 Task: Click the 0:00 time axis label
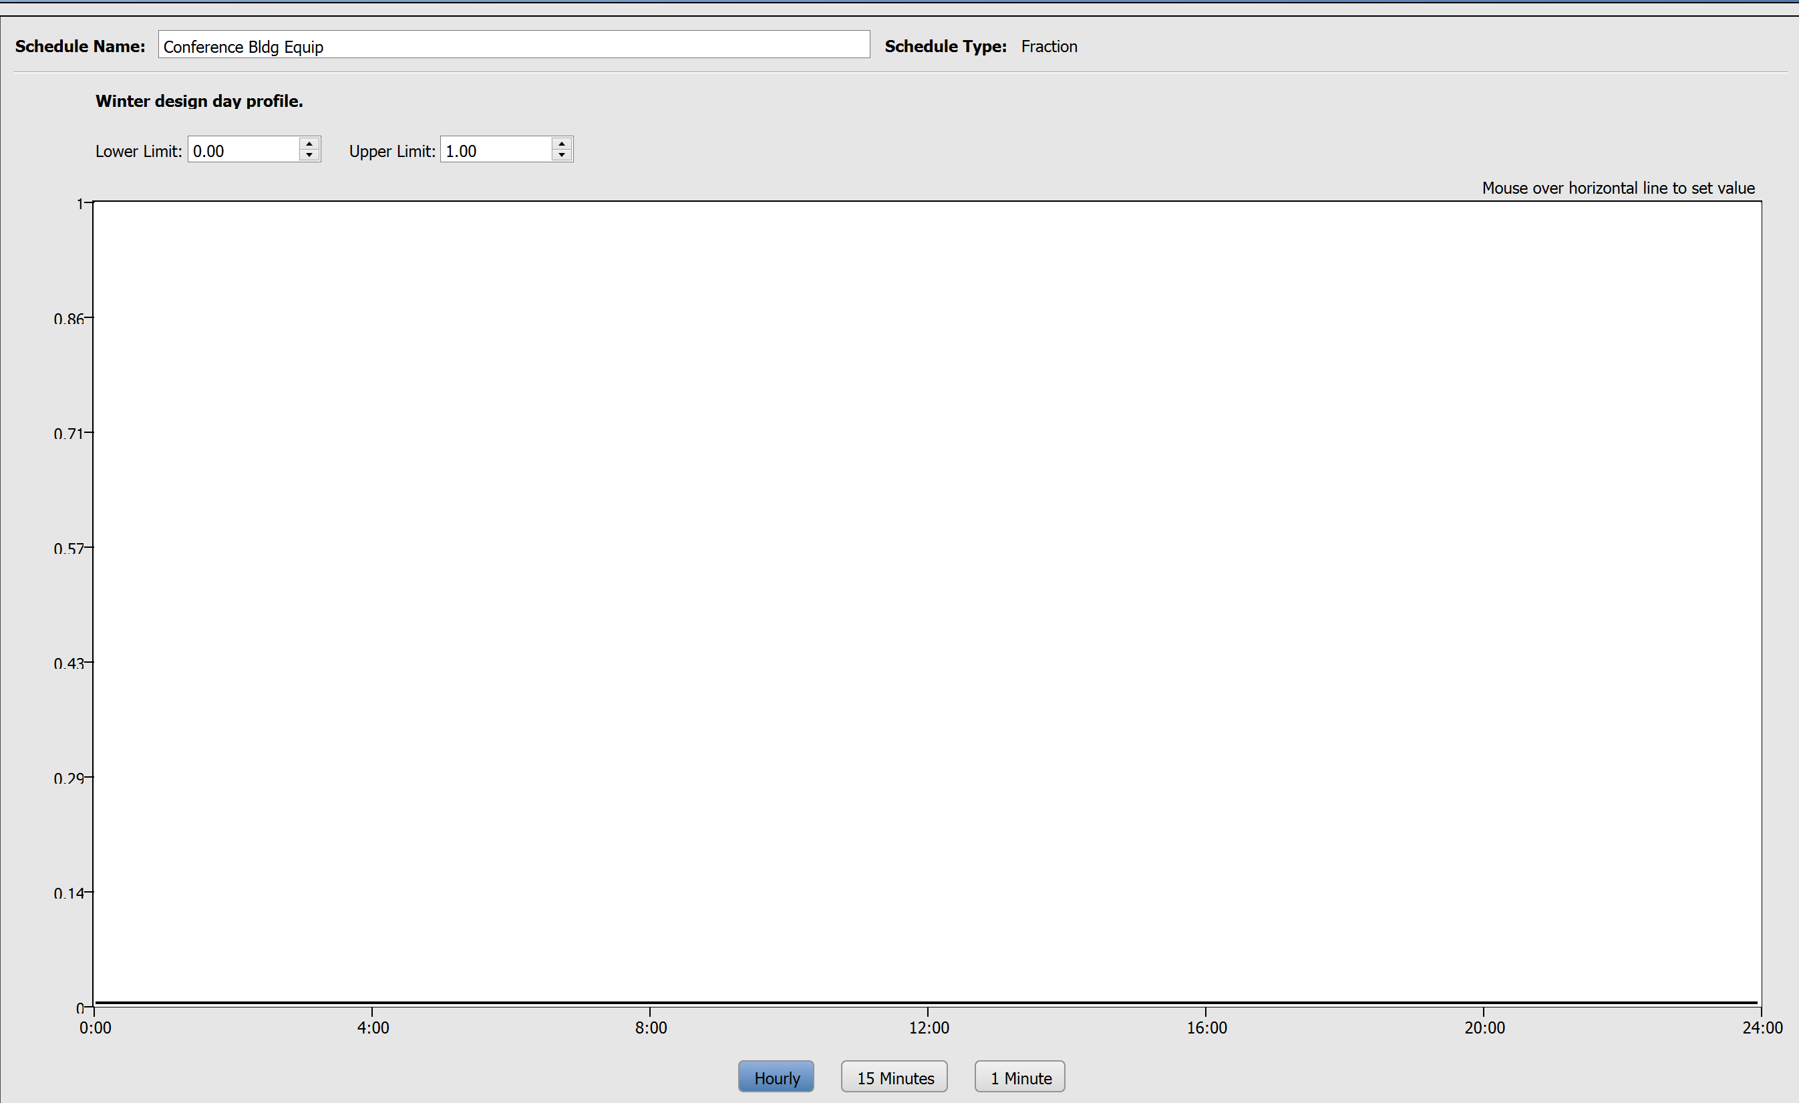pyautogui.click(x=96, y=1028)
